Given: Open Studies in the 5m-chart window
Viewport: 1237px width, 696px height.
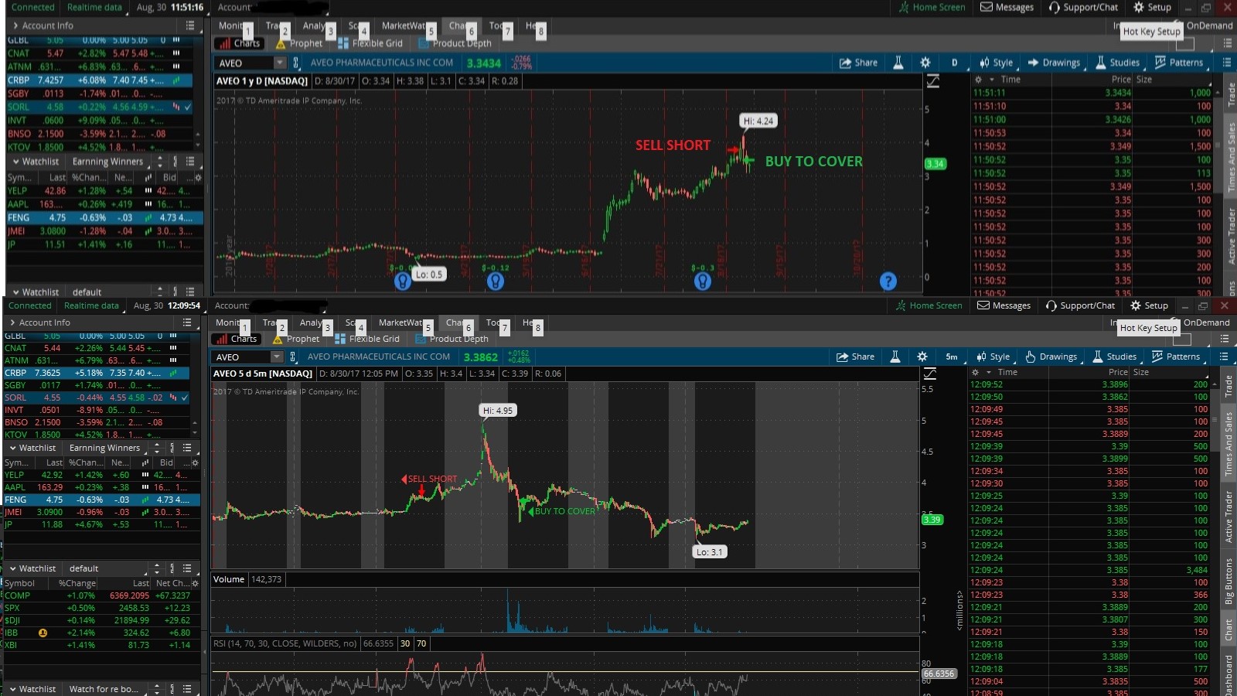Looking at the screenshot, I should (x=1114, y=357).
